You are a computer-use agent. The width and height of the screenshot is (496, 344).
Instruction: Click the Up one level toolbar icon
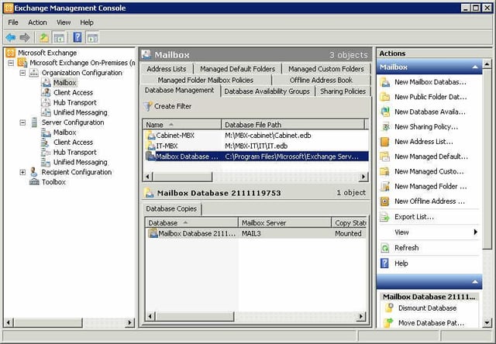click(44, 38)
